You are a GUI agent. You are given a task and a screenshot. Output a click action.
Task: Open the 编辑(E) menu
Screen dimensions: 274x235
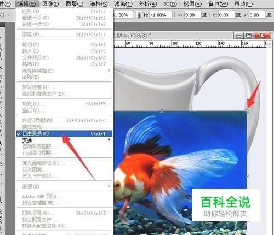[27, 4]
